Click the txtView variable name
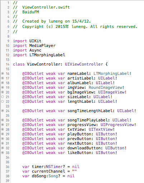The image size is (144, 183). pos(76,129)
